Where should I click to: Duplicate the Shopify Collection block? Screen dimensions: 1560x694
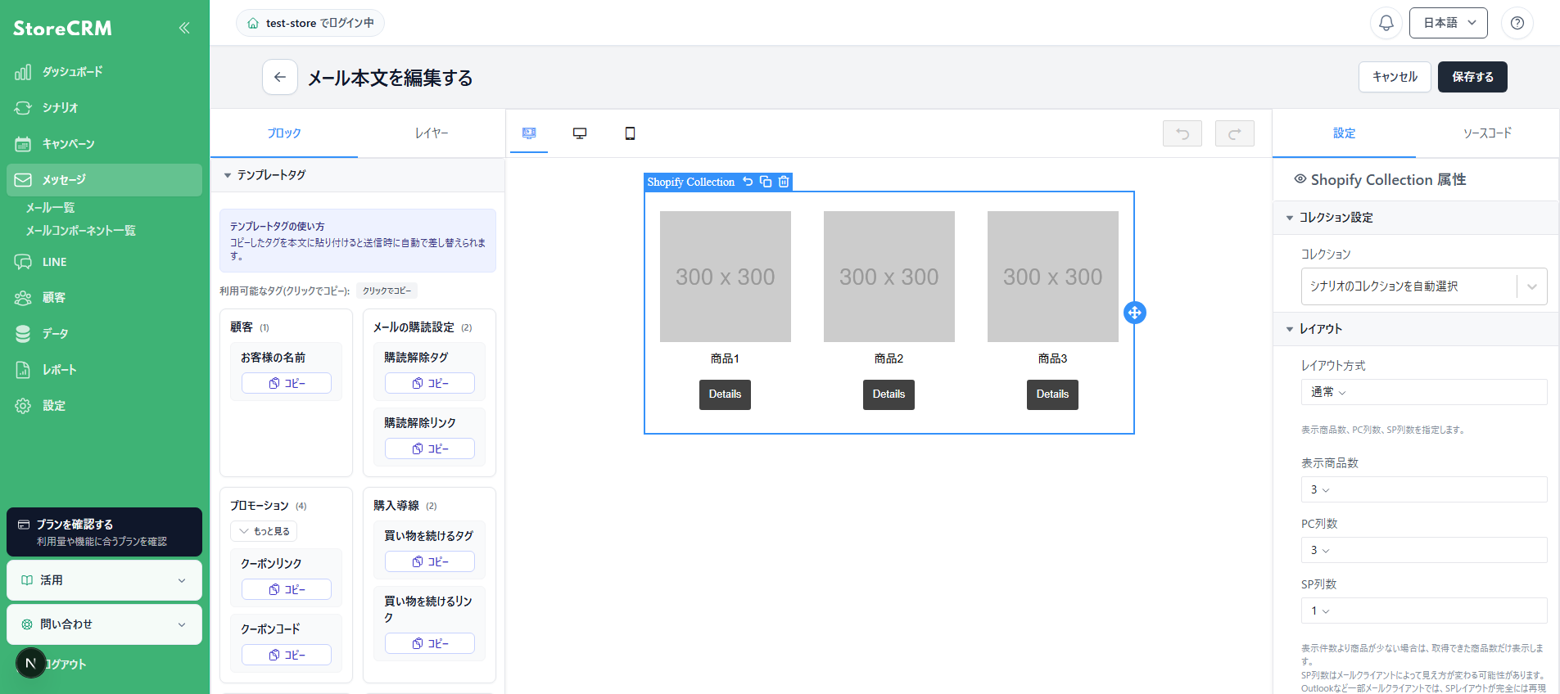(766, 182)
